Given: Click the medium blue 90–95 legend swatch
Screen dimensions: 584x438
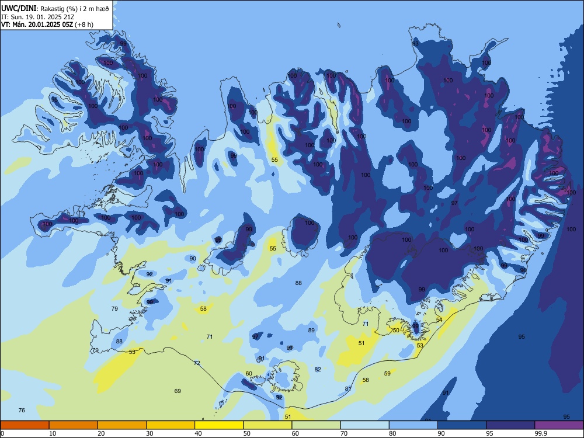Looking at the screenshot, I should 462,425.
